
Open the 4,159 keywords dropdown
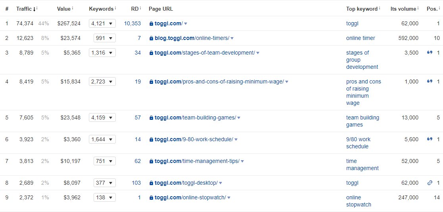[102, 117]
